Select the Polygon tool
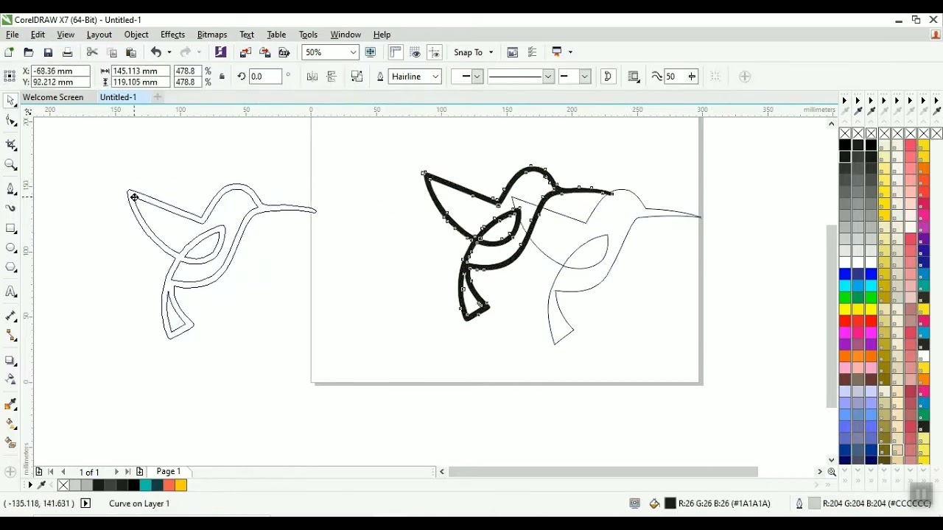 click(10, 269)
